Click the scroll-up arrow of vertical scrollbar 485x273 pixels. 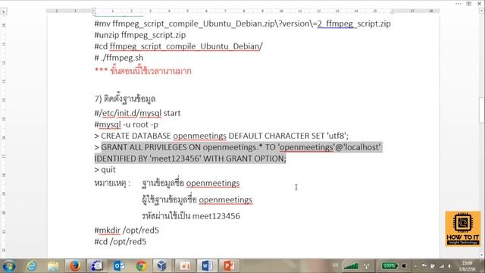click(x=482, y=11)
